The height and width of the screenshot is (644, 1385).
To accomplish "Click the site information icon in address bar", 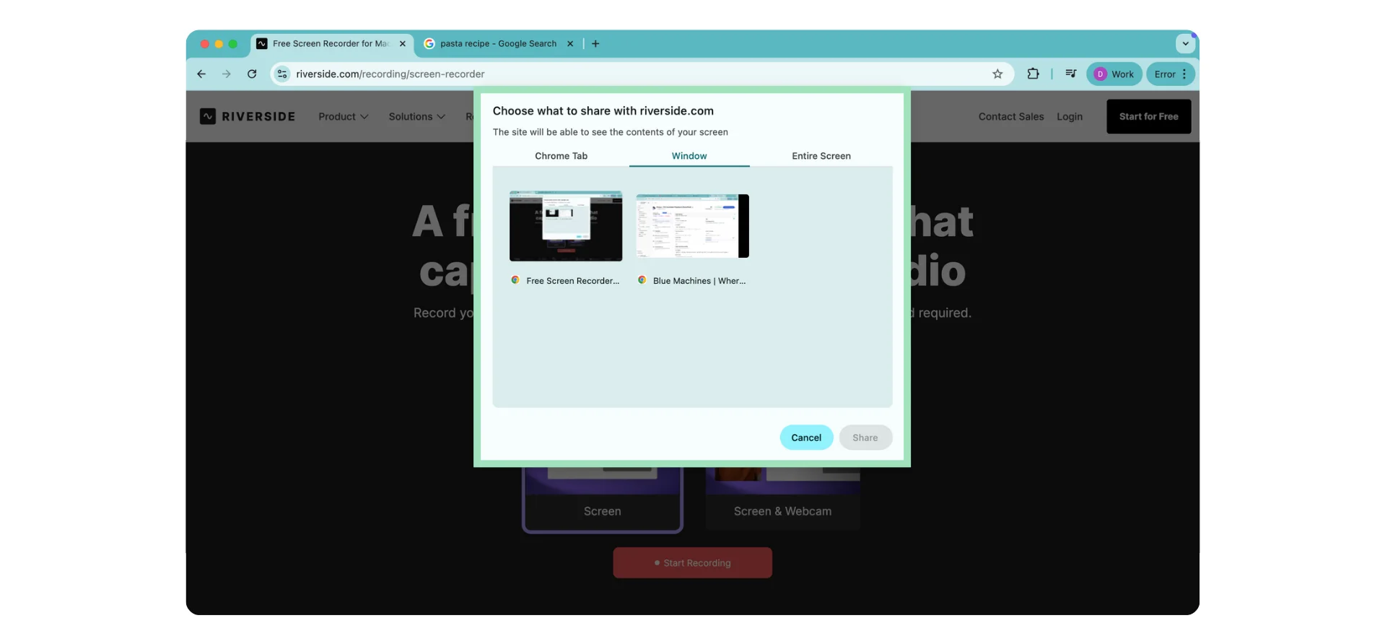I will [282, 74].
